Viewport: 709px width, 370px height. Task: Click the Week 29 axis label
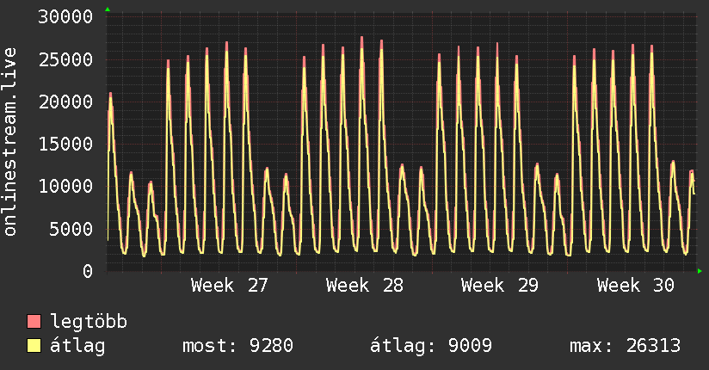[500, 286]
